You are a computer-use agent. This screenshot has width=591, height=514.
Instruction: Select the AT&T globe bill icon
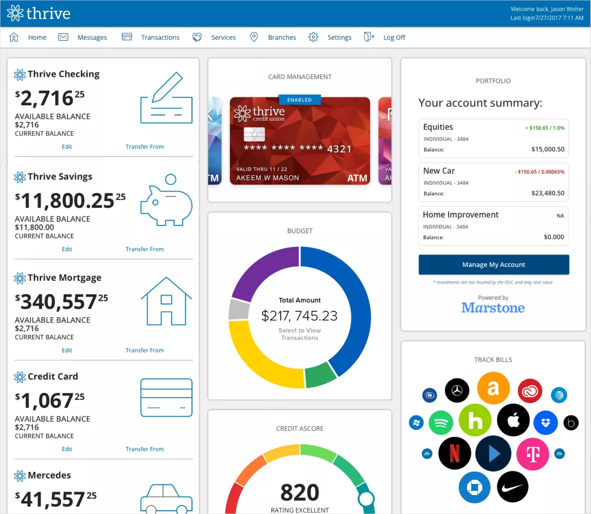pos(559,395)
